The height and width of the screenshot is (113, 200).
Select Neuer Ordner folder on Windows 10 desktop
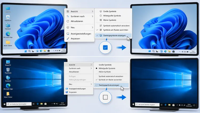[x=8, y=95]
